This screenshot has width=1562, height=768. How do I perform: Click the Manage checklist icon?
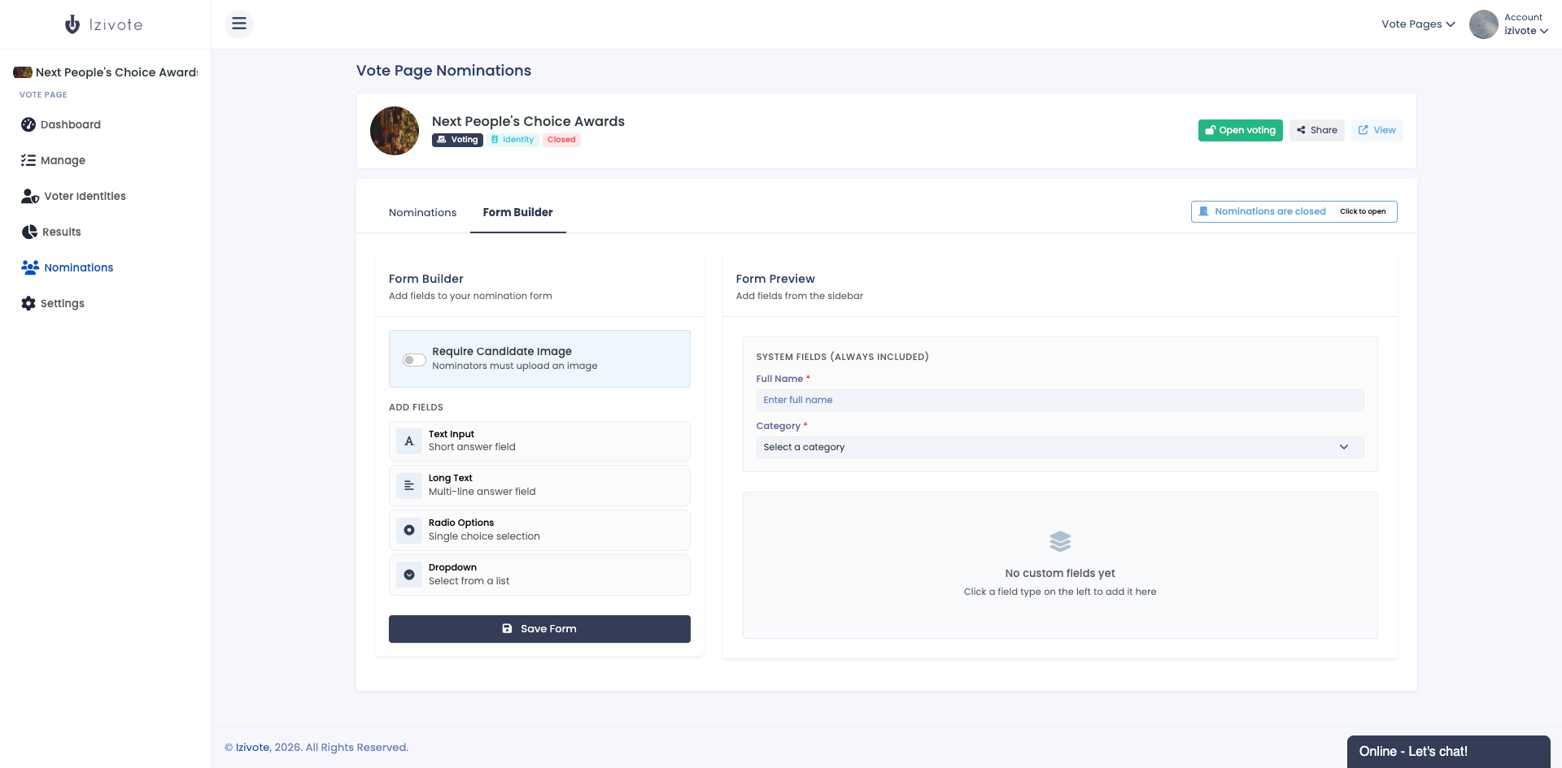pos(28,160)
